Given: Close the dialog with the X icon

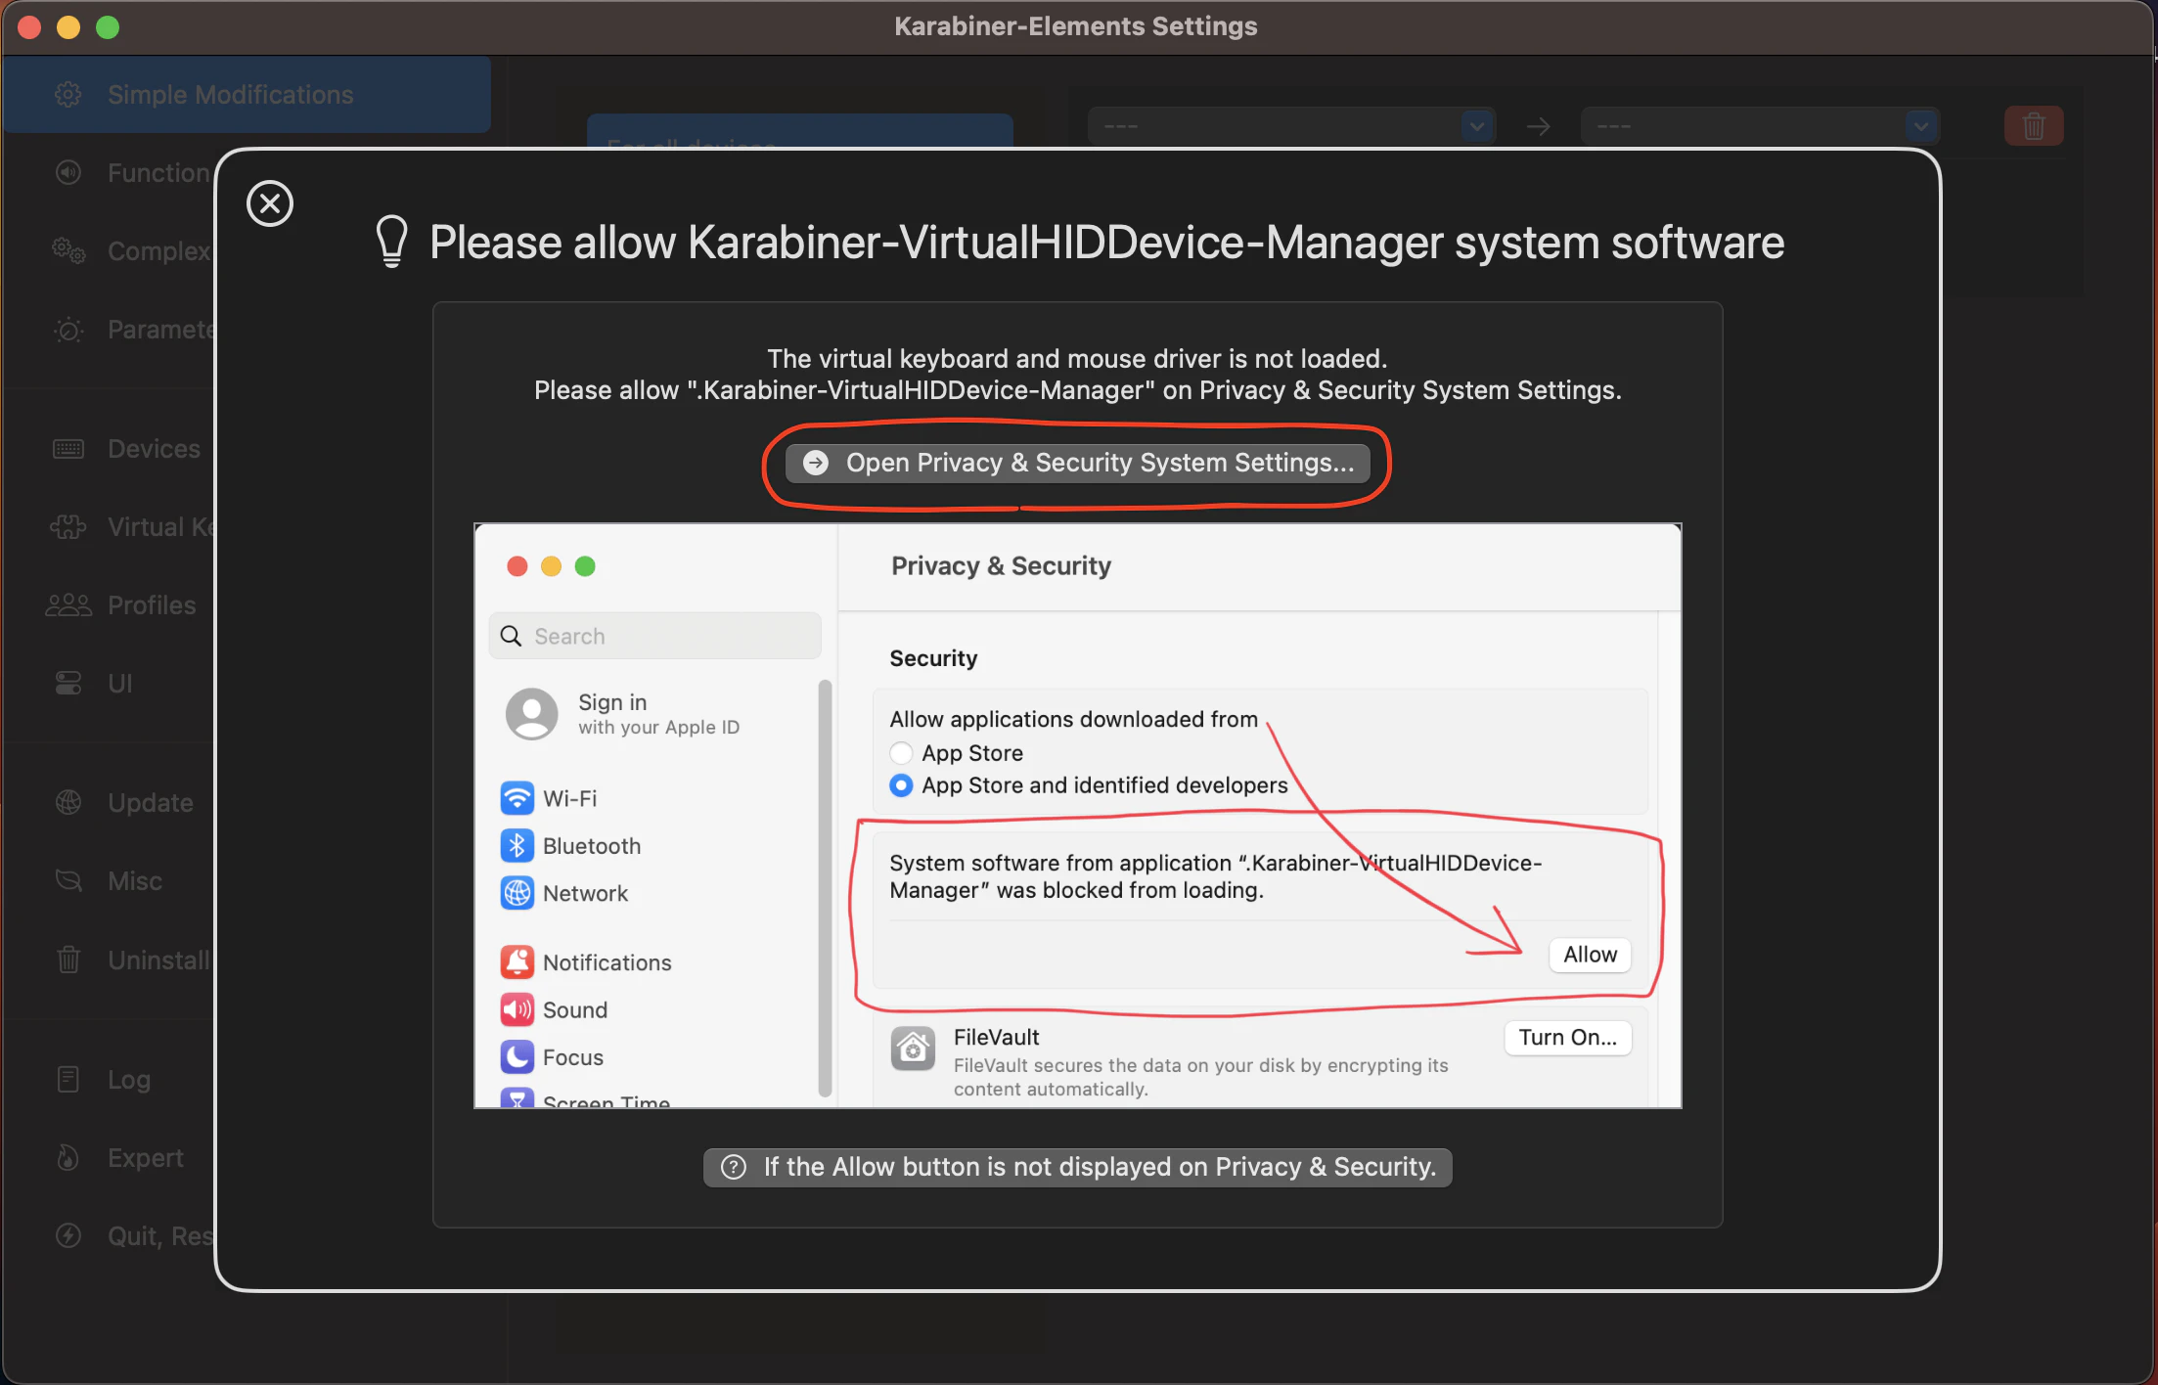Looking at the screenshot, I should point(270,203).
